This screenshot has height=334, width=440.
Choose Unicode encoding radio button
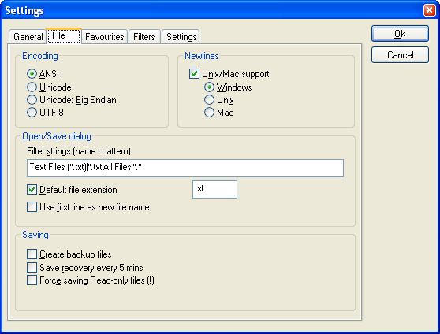pyautogui.click(x=49, y=87)
